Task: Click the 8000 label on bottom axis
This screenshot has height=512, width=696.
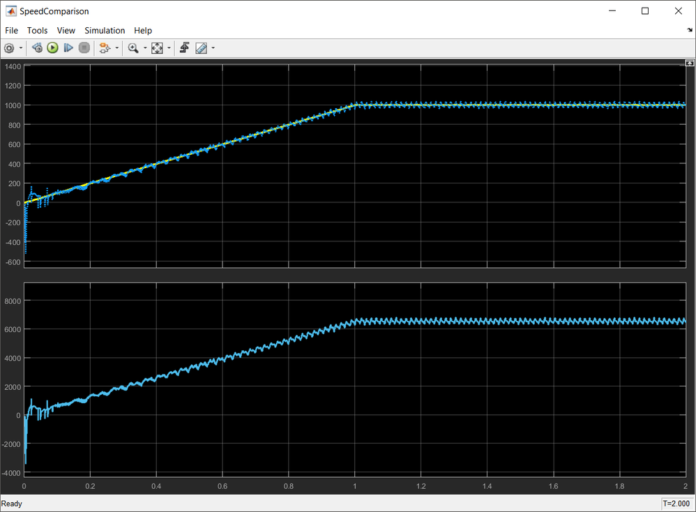Action: (x=13, y=301)
